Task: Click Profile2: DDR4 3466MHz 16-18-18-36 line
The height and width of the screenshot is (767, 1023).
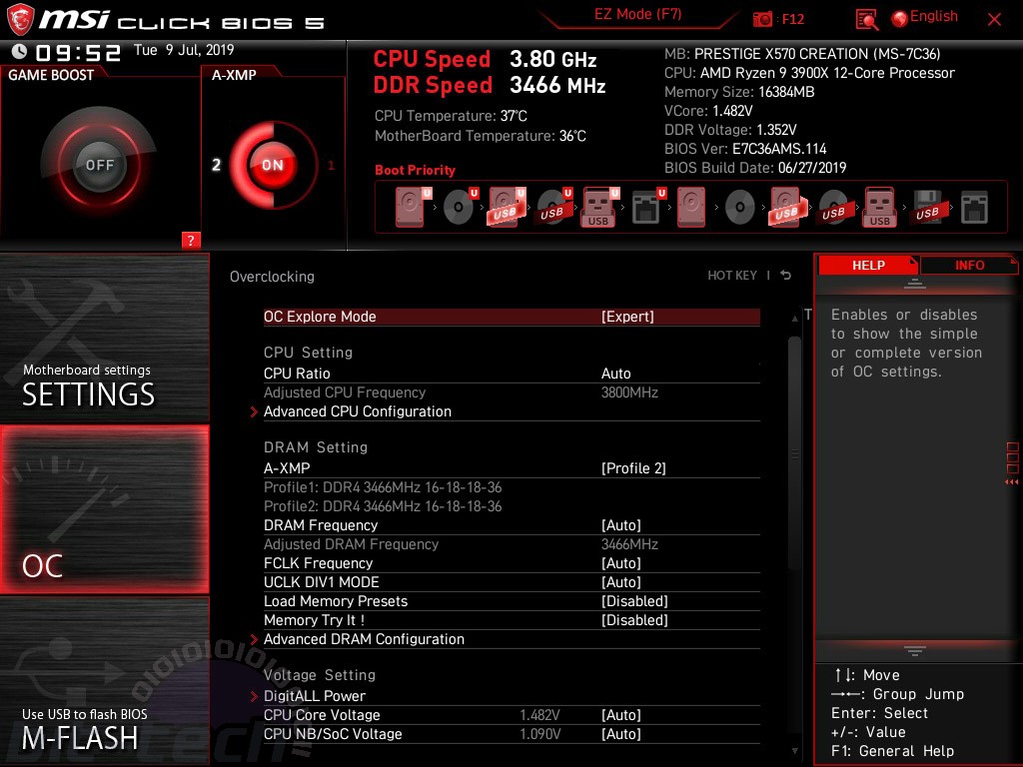Action: [x=383, y=506]
